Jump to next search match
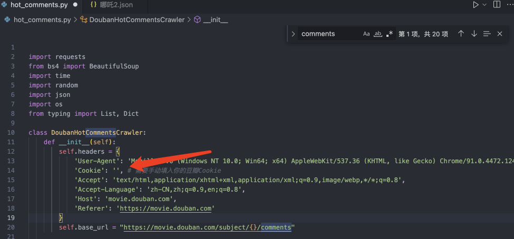Screen dimensions: 514x239 [474, 34]
